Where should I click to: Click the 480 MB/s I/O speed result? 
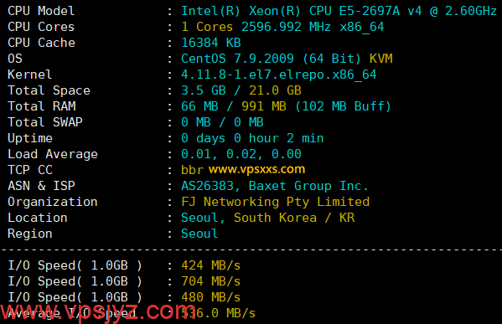[210, 297]
